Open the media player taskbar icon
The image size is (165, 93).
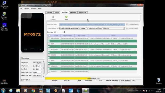click(26, 91)
